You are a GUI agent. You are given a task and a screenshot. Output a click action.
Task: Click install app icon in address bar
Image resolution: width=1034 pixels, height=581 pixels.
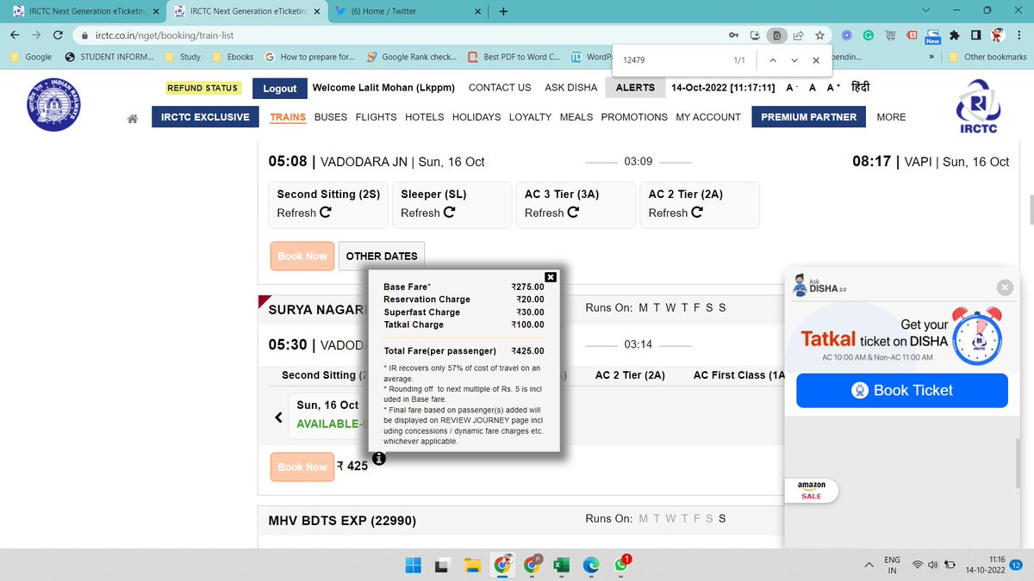click(755, 35)
